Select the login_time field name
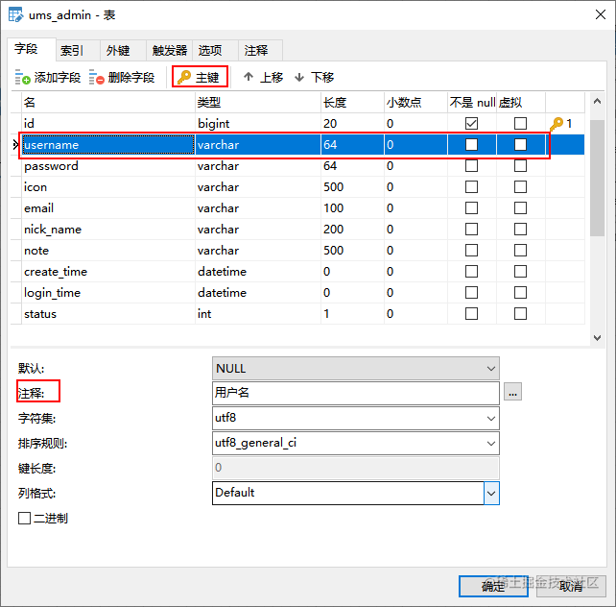This screenshot has height=607, width=616. [x=108, y=293]
